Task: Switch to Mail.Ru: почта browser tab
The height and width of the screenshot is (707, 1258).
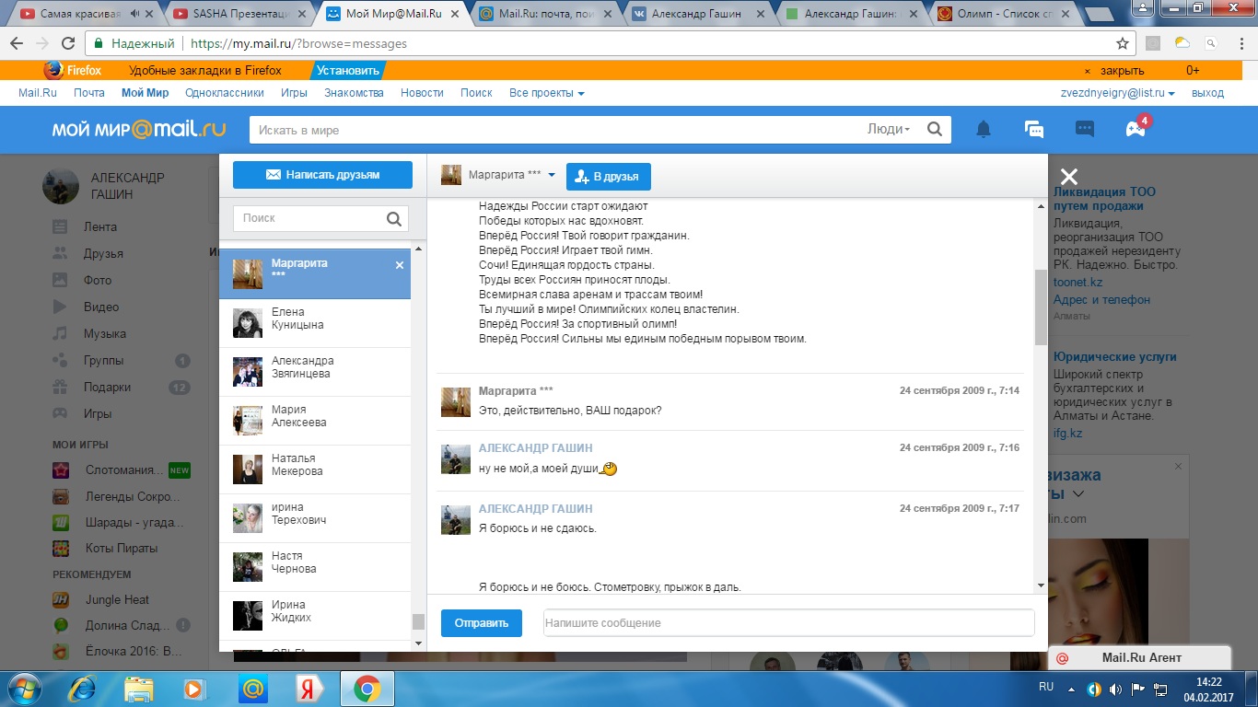Action: coord(546,14)
